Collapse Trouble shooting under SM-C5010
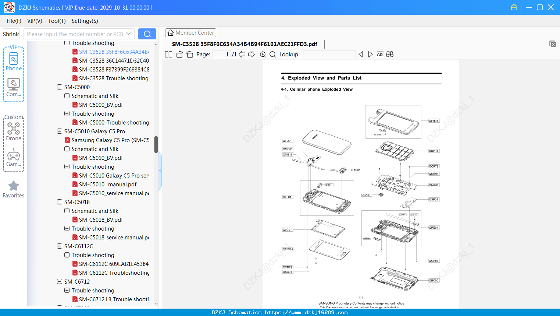 point(67,167)
